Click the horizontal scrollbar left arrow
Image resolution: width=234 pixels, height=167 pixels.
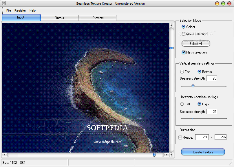click(x=4, y=155)
